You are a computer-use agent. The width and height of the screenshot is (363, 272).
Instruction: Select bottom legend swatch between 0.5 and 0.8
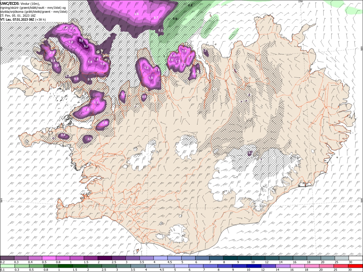pyautogui.click(x=36, y=266)
